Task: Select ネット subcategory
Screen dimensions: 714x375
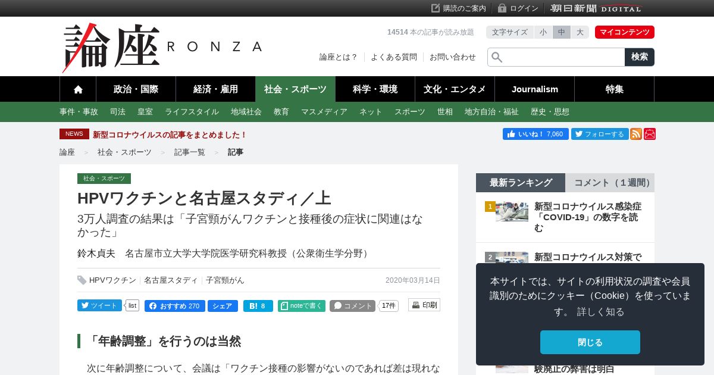Action: click(371, 112)
